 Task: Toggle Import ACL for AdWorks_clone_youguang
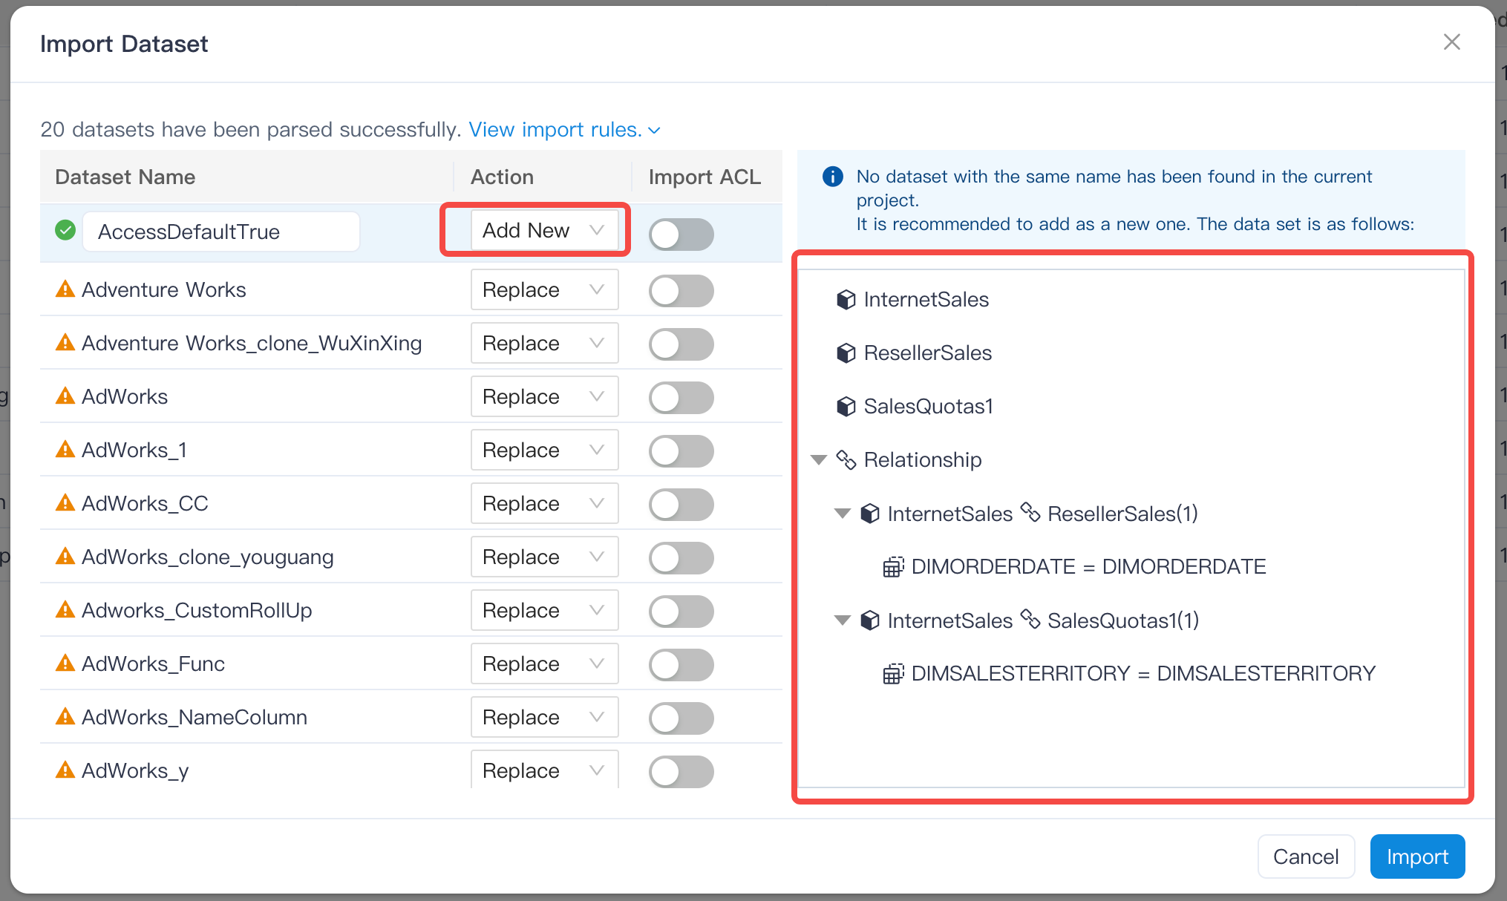coord(681,558)
